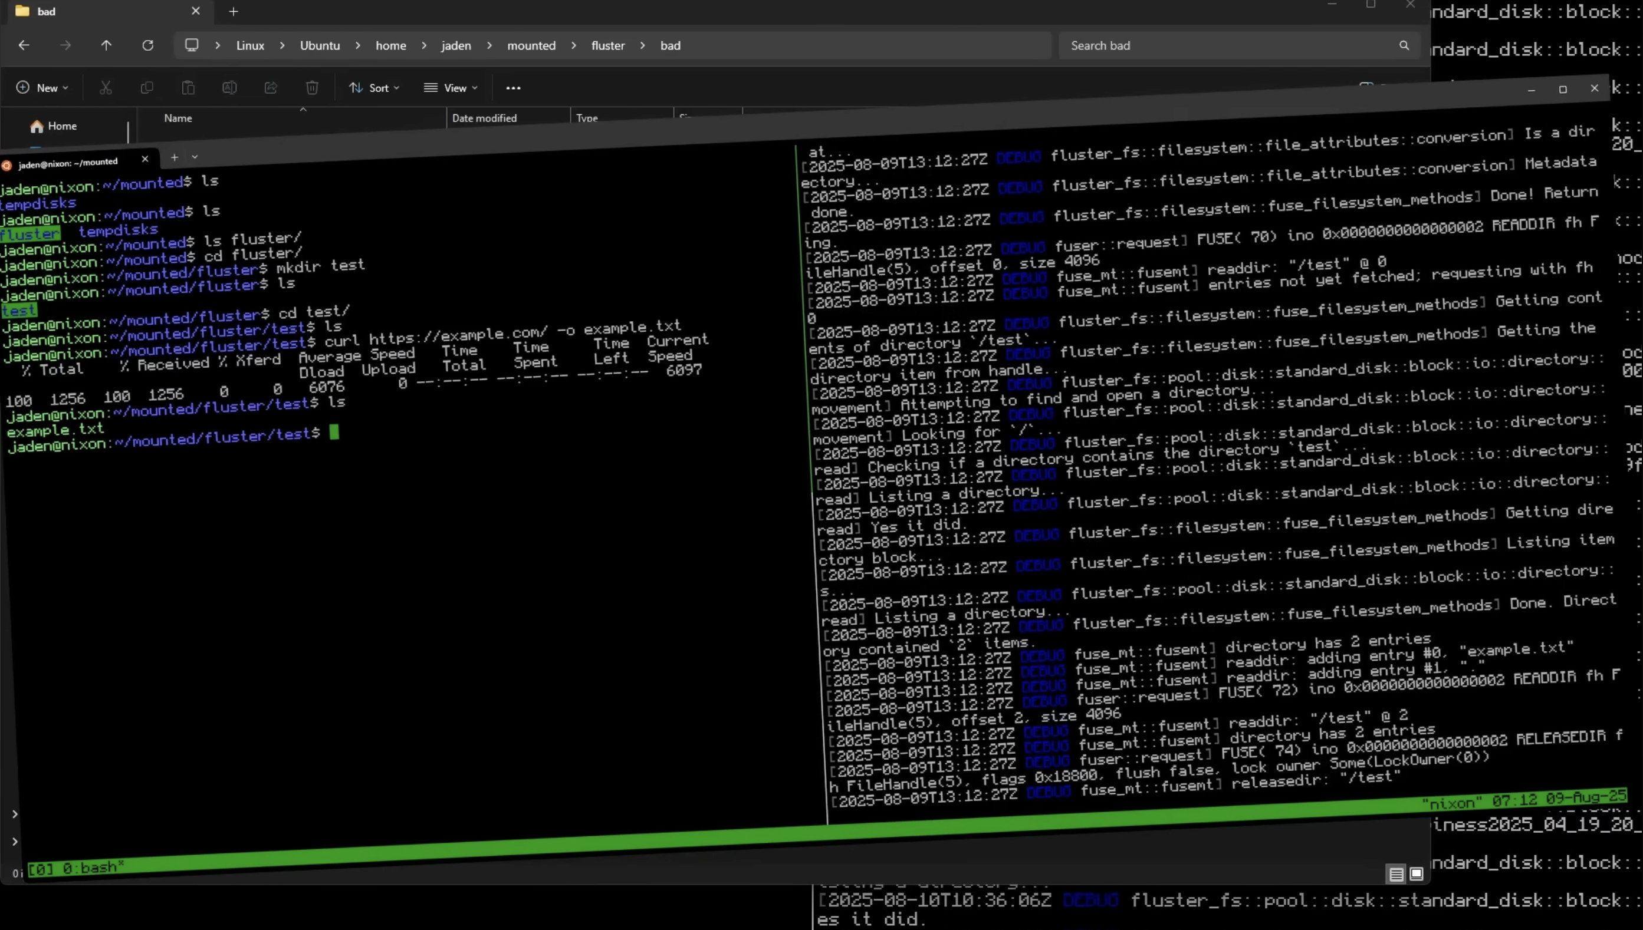
Task: Open the New item dropdown
Action: pos(42,87)
